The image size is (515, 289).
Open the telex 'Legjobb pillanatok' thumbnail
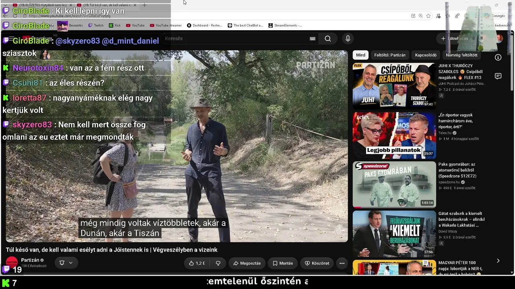(x=394, y=135)
